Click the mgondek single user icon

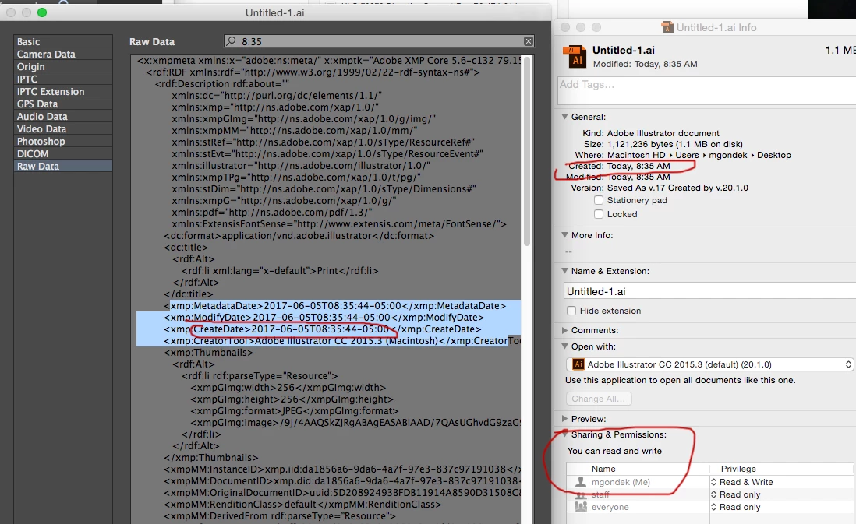pyautogui.click(x=581, y=482)
